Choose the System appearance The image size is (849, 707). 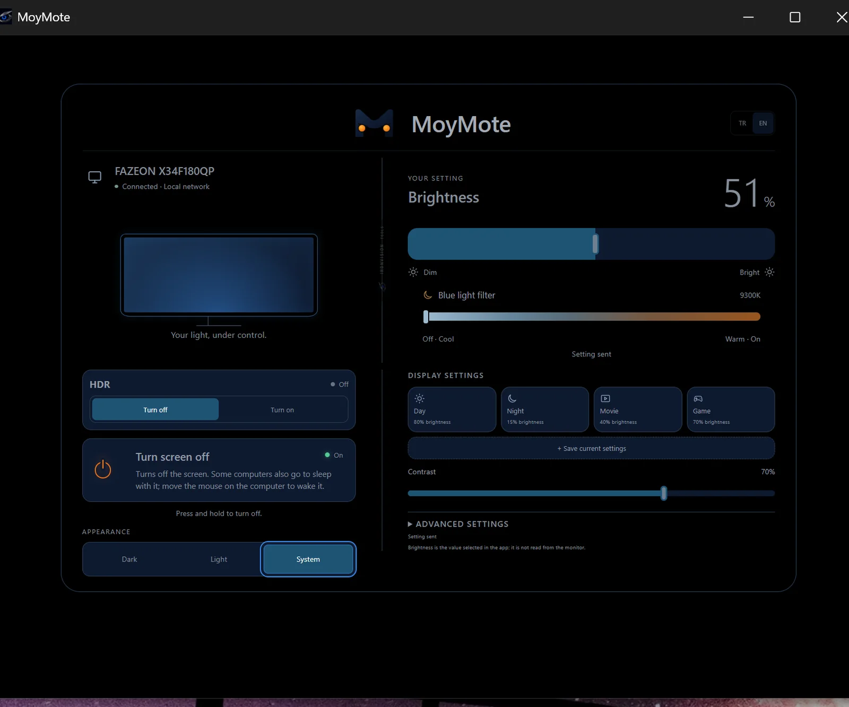(x=308, y=559)
